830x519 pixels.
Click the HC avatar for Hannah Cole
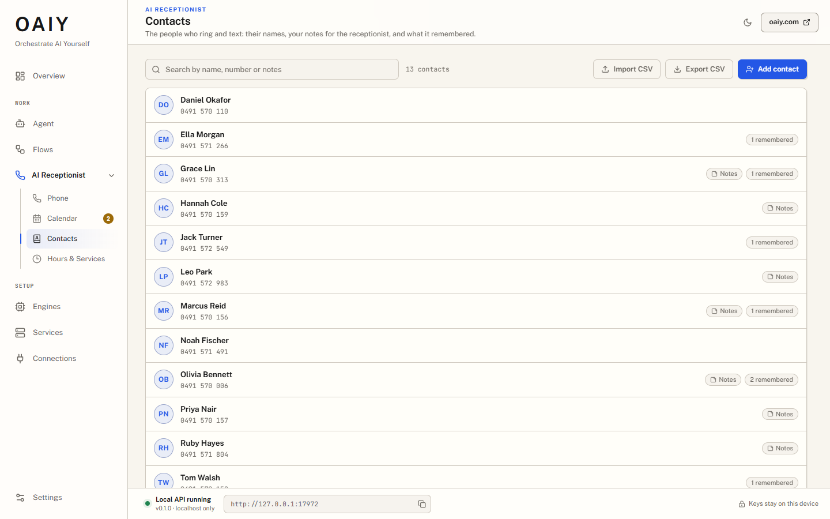[x=164, y=208]
